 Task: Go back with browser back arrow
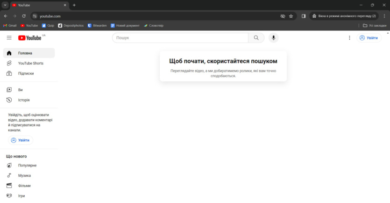6,16
